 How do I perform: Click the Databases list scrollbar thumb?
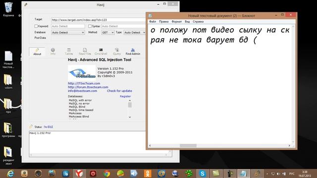(x=130, y=105)
